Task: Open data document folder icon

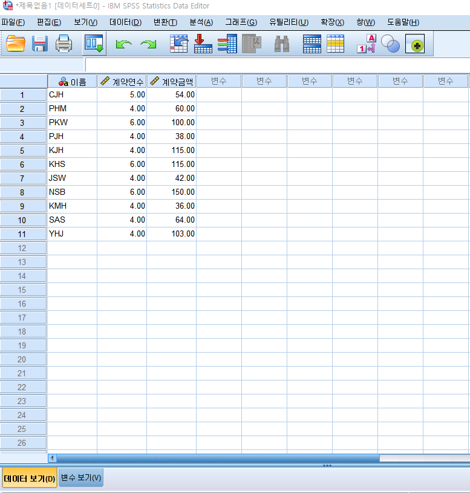Action: (15, 44)
